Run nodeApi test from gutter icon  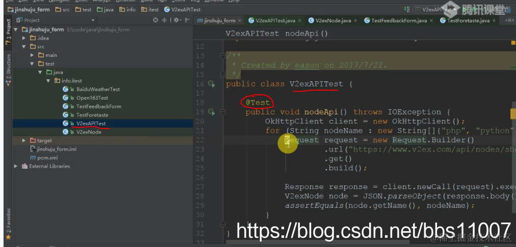[212, 112]
